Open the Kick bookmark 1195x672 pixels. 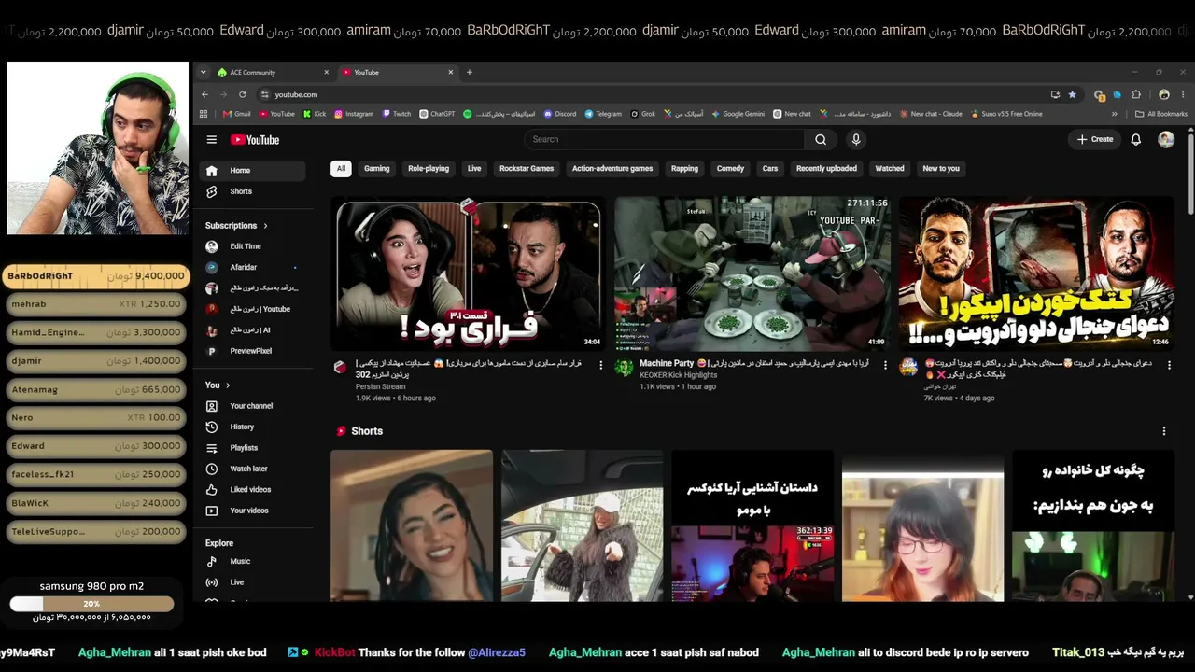click(x=315, y=114)
